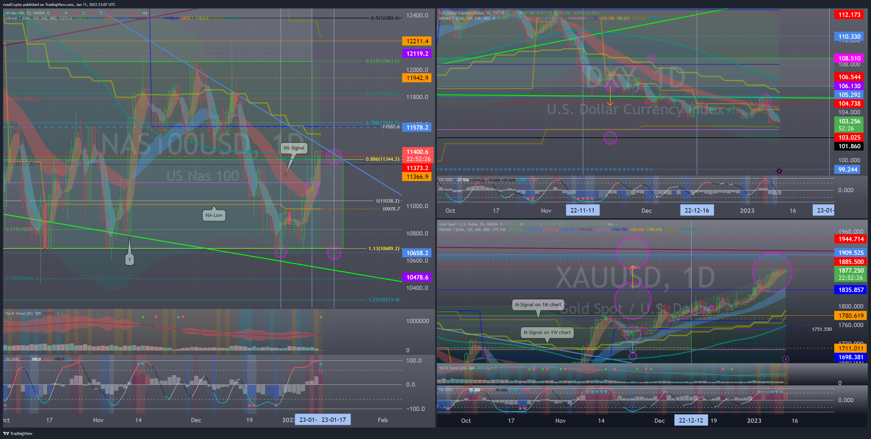The width and height of the screenshot is (871, 439).
Task: Click 'Vol & Trend (26)' indicator label on Nasdaq chart
Action: tap(19, 313)
